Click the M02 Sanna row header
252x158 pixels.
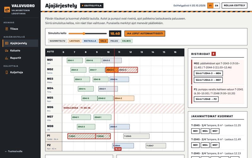pos(54,71)
